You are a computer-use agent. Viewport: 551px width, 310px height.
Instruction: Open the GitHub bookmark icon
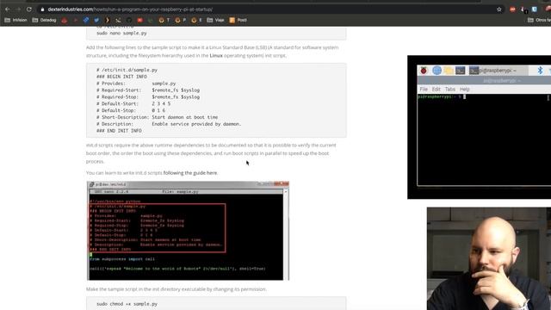point(129,20)
